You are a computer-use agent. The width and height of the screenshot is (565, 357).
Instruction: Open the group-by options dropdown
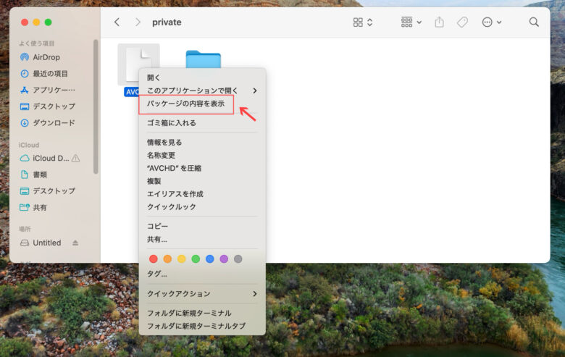[x=411, y=22]
